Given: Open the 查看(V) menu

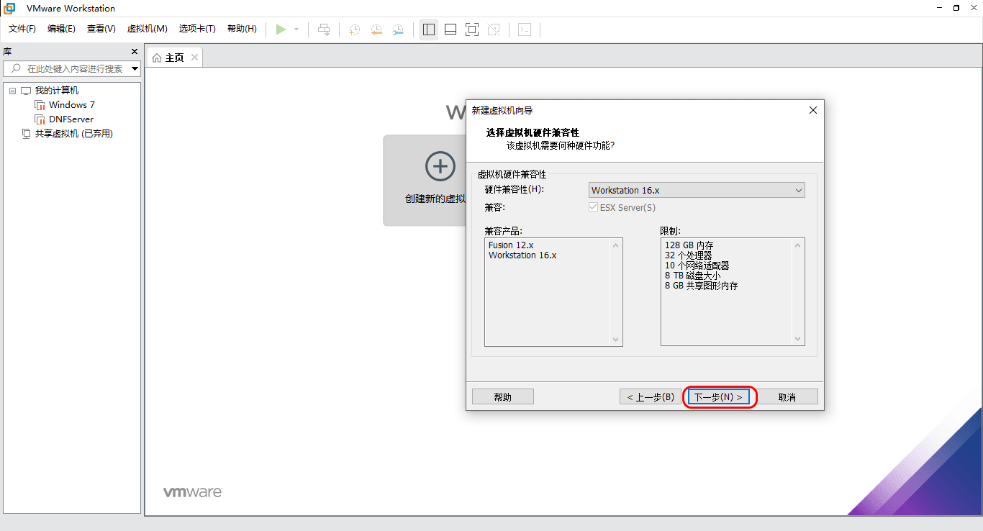Looking at the screenshot, I should click(101, 29).
